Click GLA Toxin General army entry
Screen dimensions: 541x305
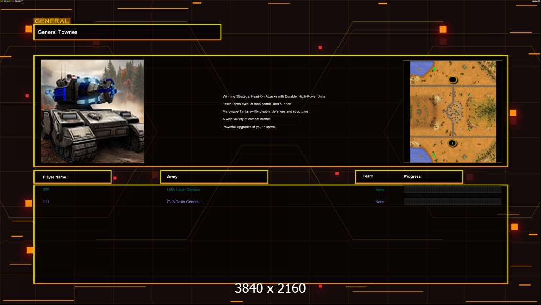[183, 202]
